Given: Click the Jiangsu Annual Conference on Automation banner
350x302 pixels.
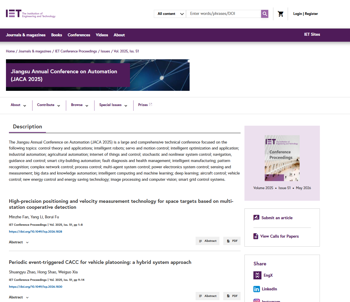Looking at the screenshot, I should click(98, 75).
